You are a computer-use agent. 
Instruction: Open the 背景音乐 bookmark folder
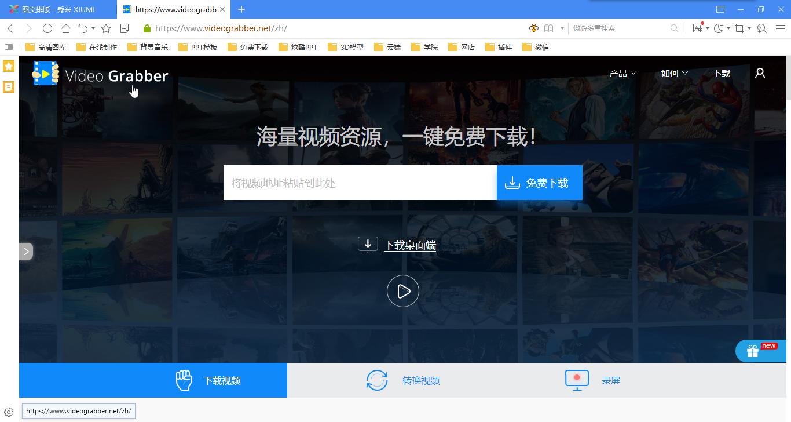148,47
